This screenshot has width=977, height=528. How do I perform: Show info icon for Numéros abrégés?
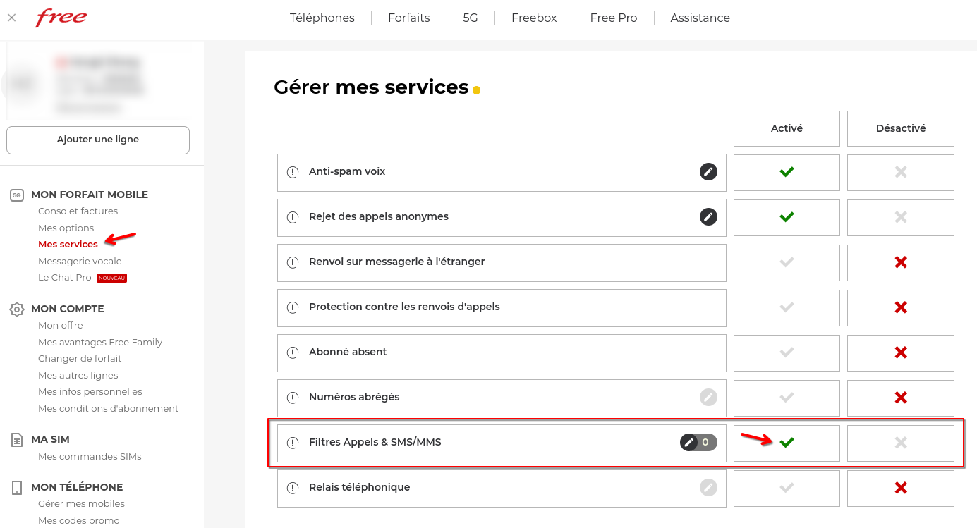pyautogui.click(x=293, y=398)
